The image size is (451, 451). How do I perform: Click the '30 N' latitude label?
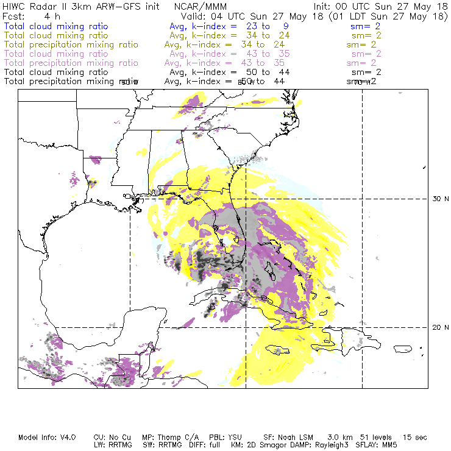point(441,199)
